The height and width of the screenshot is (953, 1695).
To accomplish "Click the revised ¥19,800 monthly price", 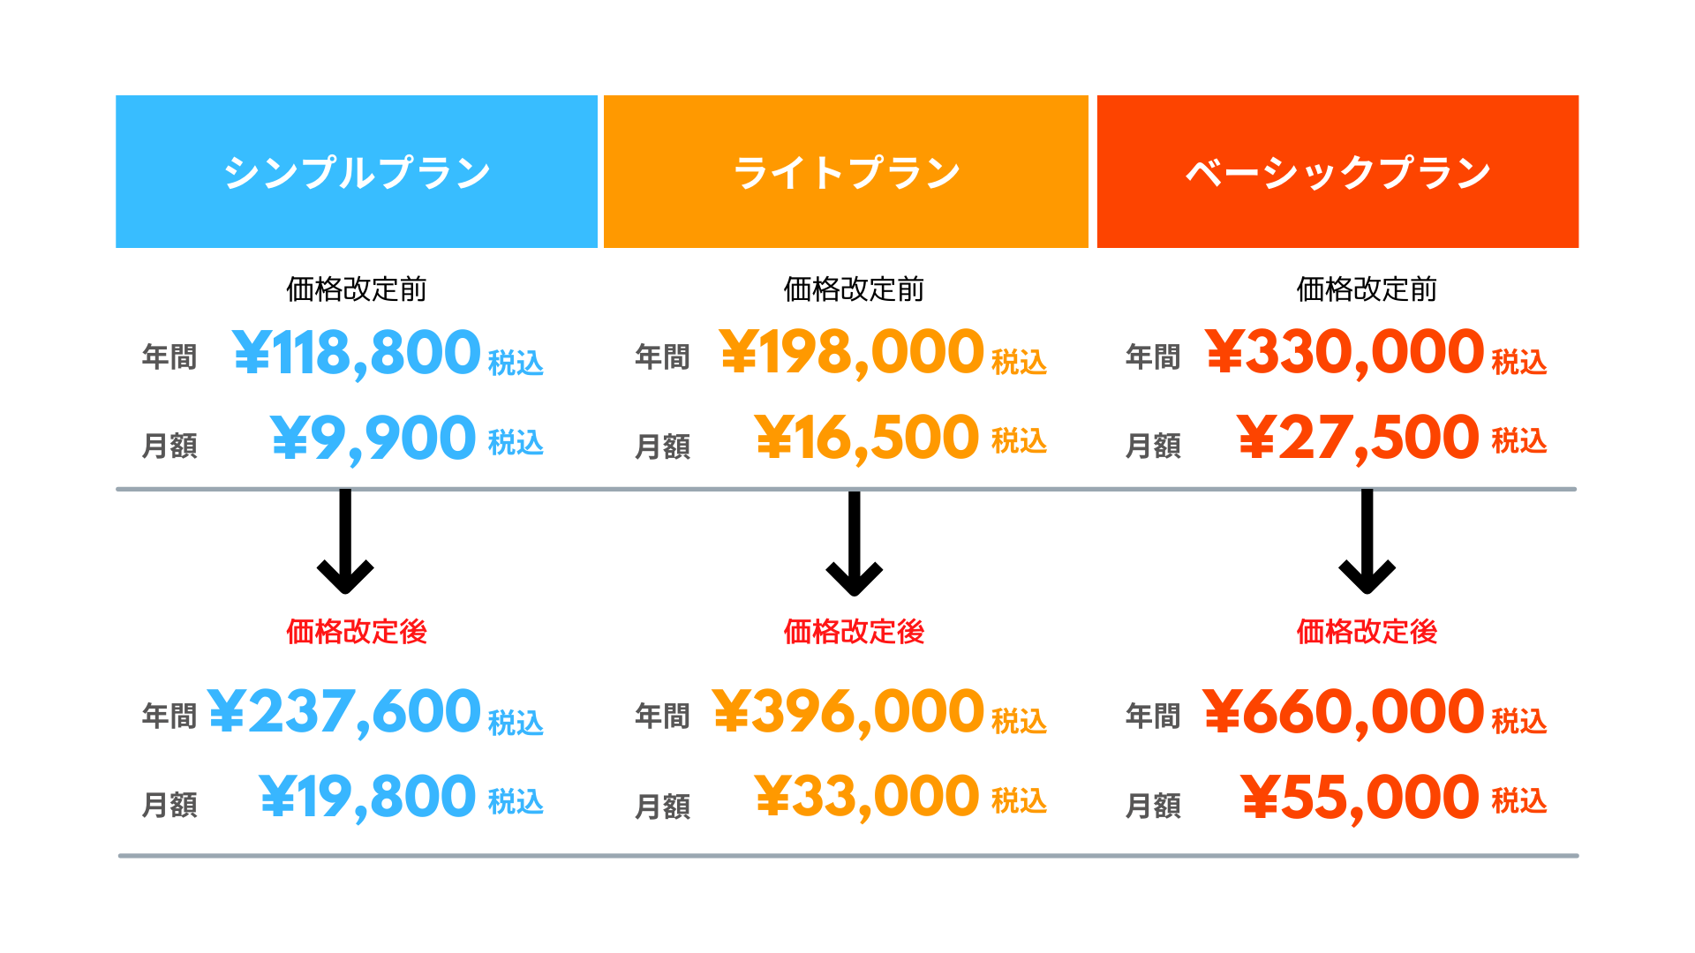I will pyautogui.click(x=368, y=798).
